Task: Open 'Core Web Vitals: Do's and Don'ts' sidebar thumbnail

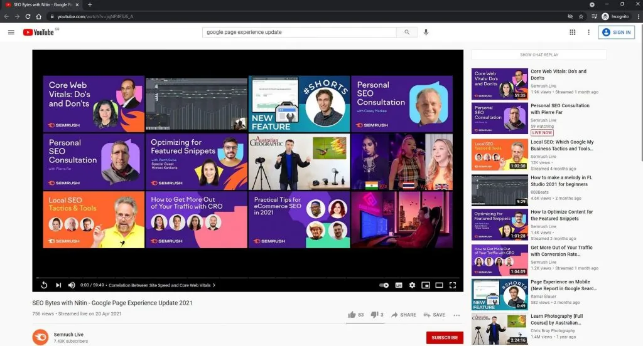Action: point(499,84)
